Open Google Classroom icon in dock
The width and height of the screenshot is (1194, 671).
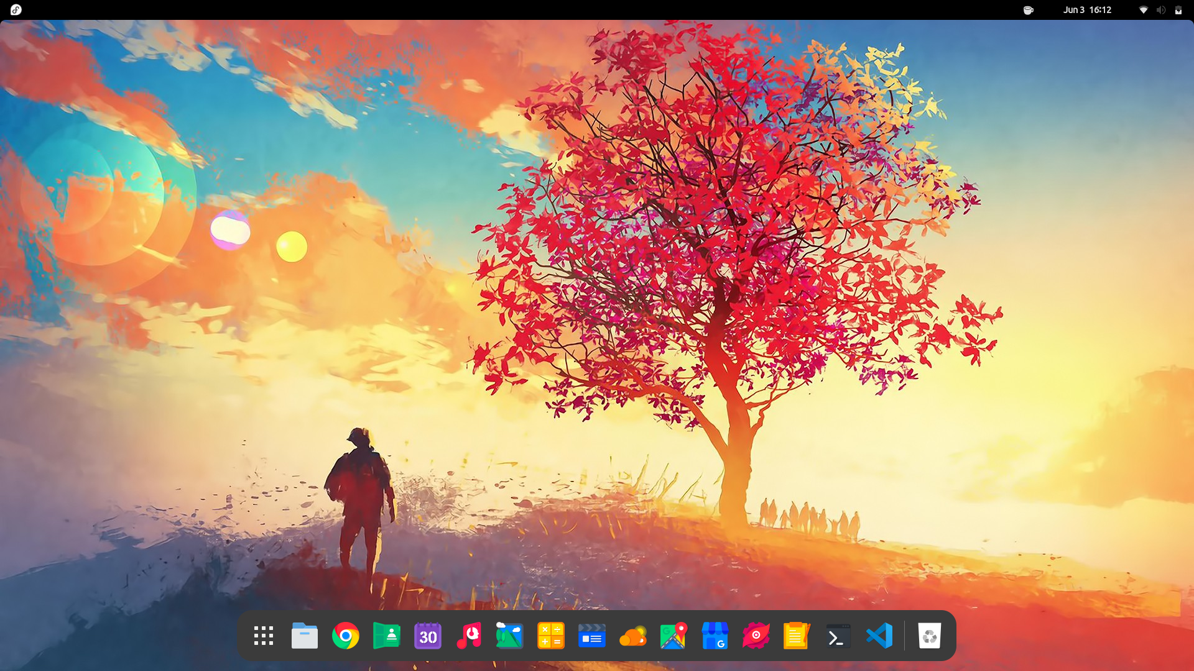tap(387, 636)
